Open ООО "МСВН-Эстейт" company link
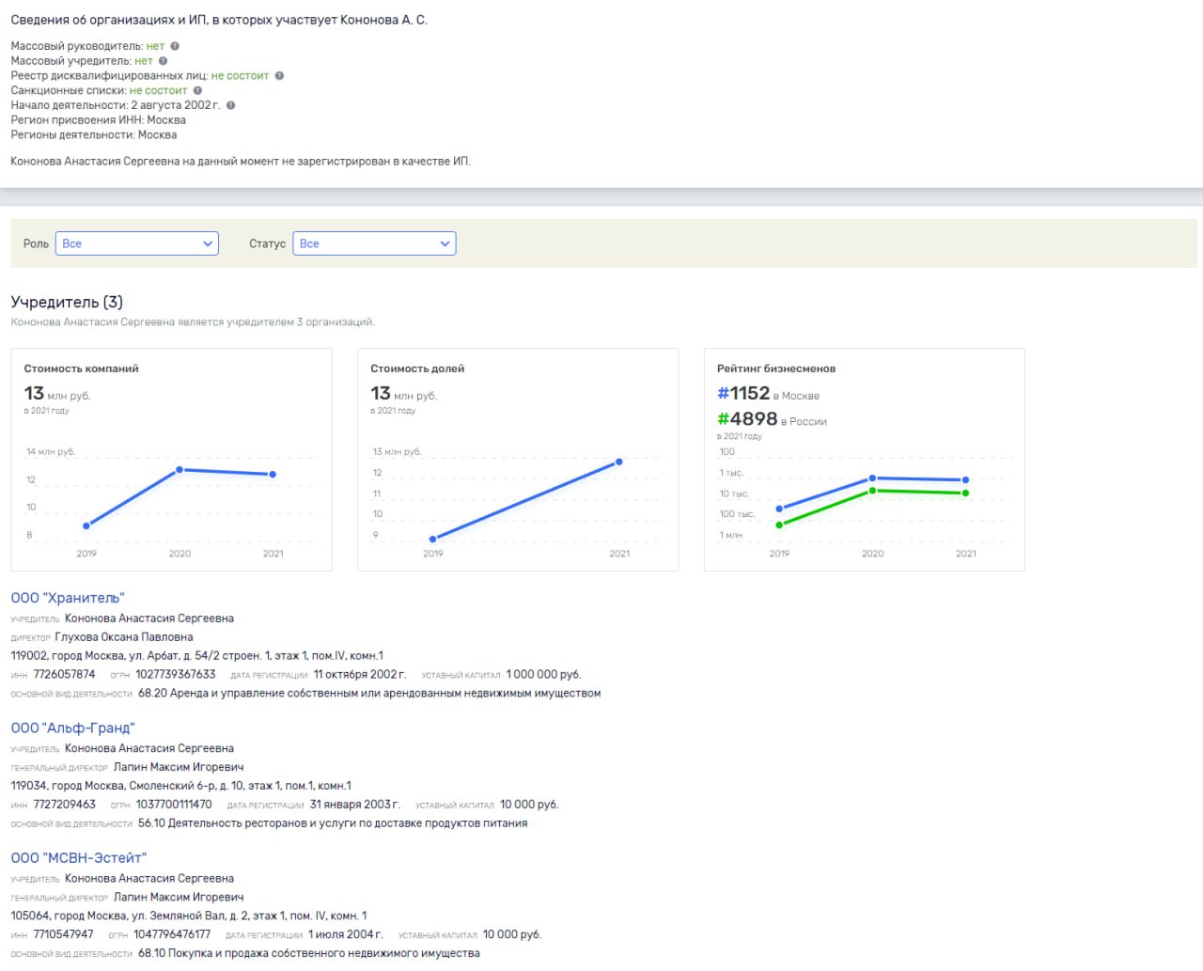The image size is (1203, 971). [x=79, y=857]
